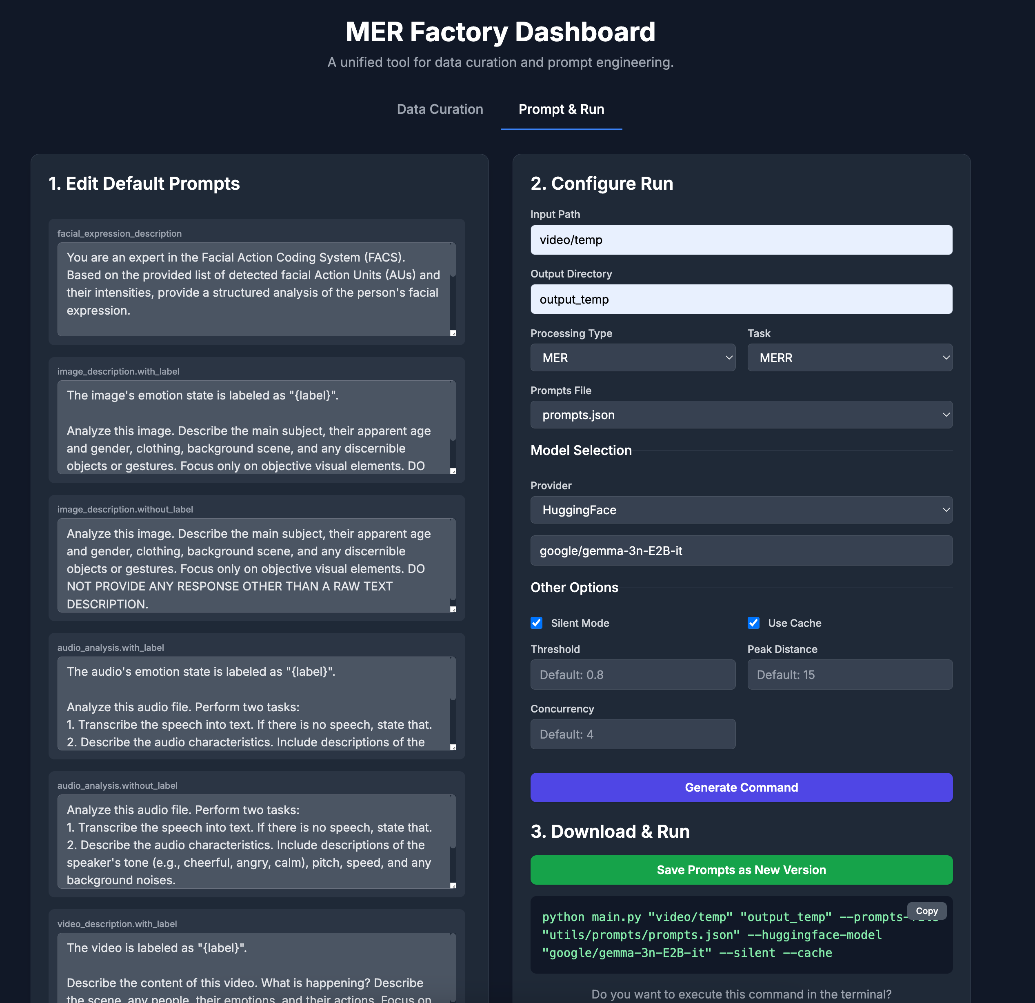Click the Input Path field

tap(741, 240)
